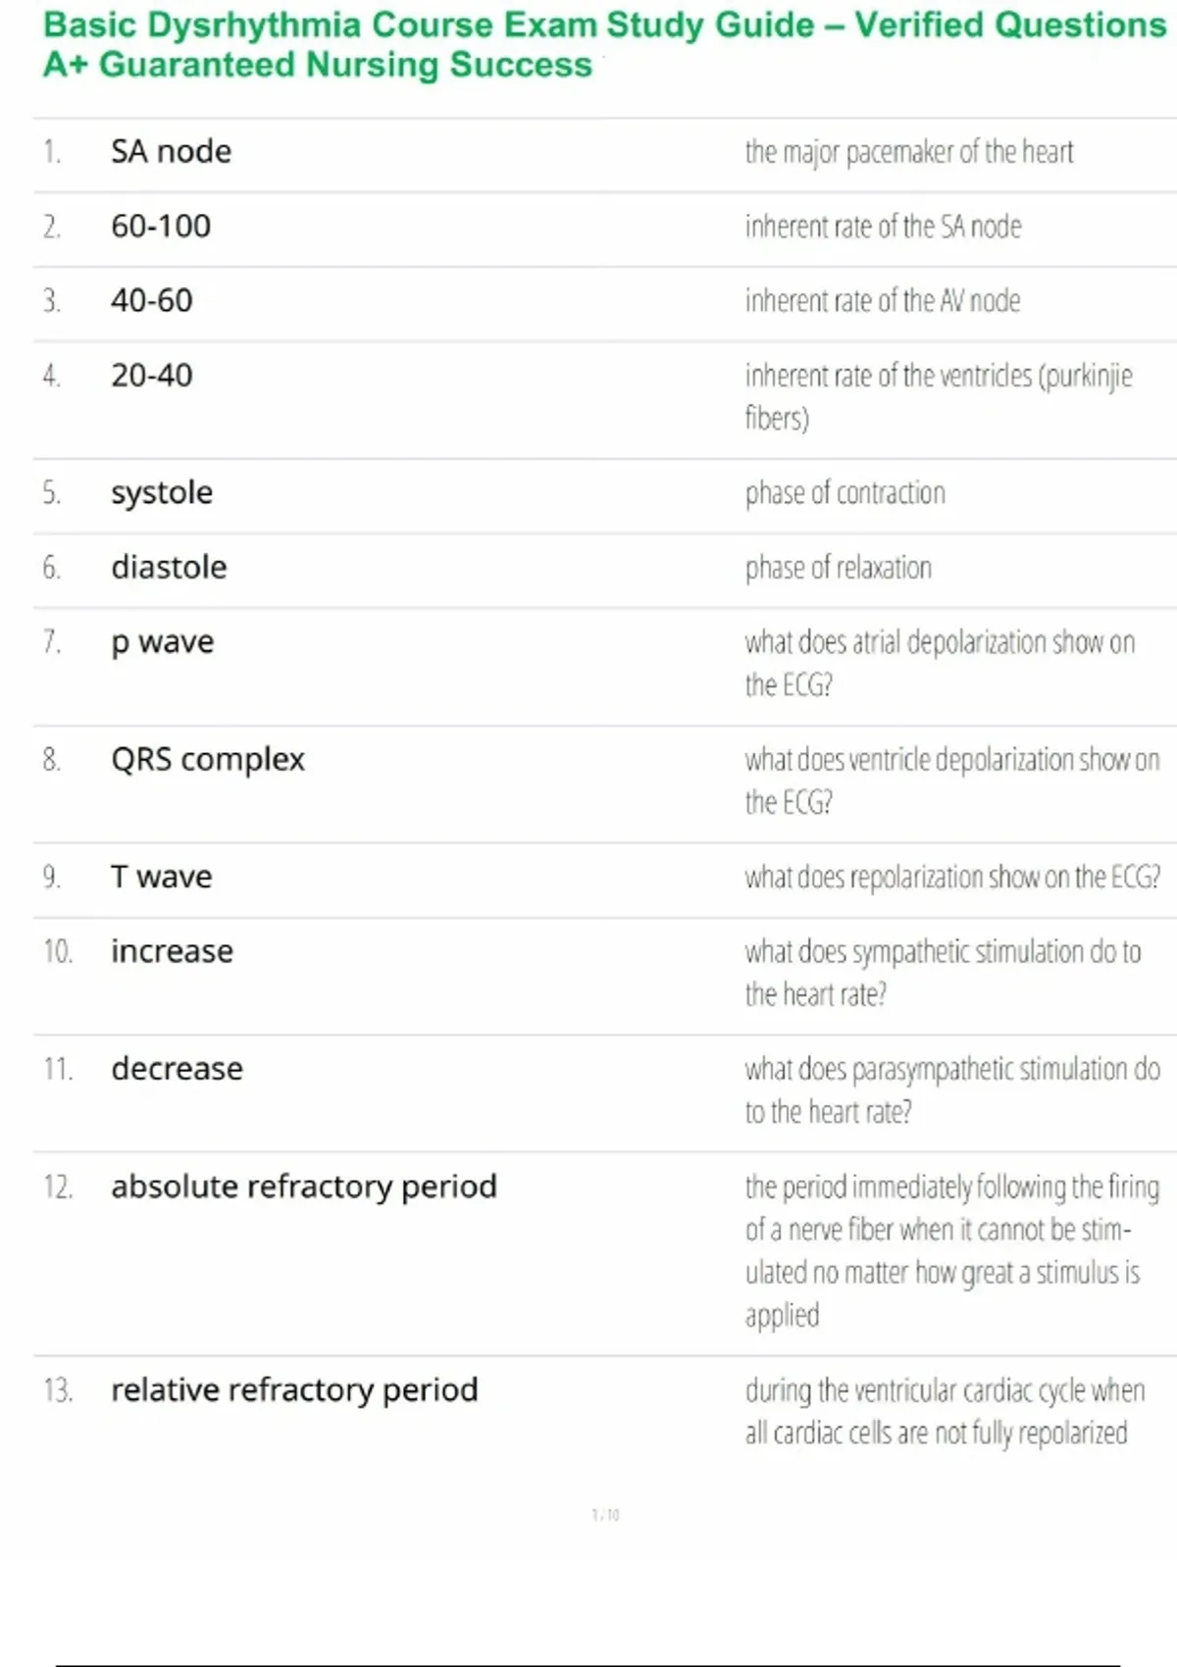1177x1667 pixels.
Task: Click the "60-100" term in row 2
Action: (x=161, y=227)
